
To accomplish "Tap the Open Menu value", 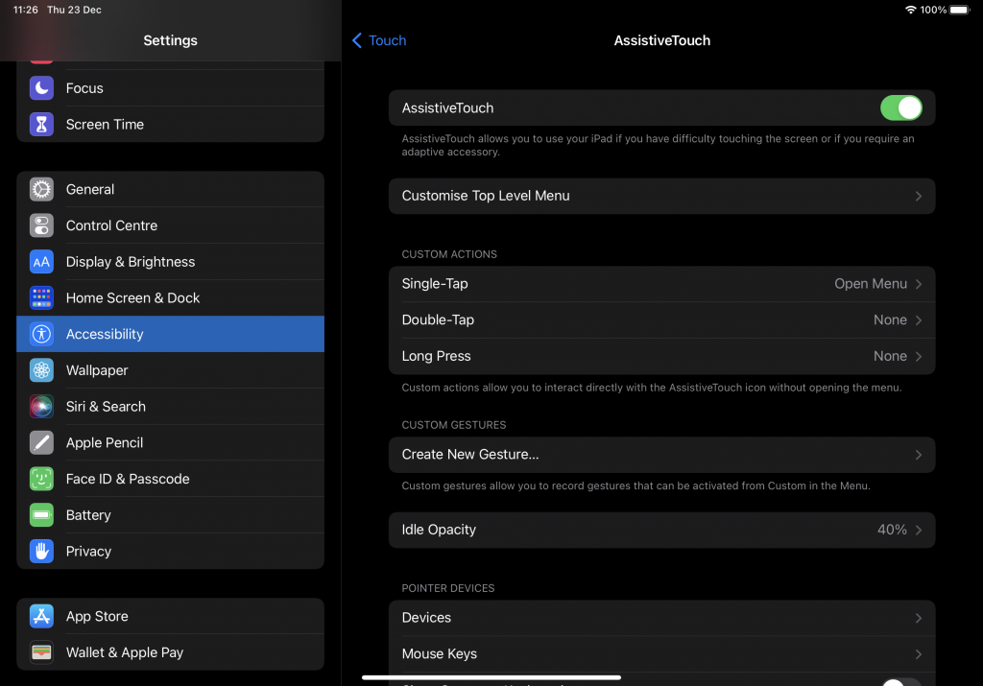I will point(870,284).
